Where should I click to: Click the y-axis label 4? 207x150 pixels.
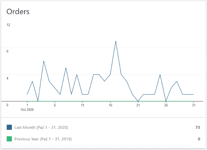click(x=8, y=78)
